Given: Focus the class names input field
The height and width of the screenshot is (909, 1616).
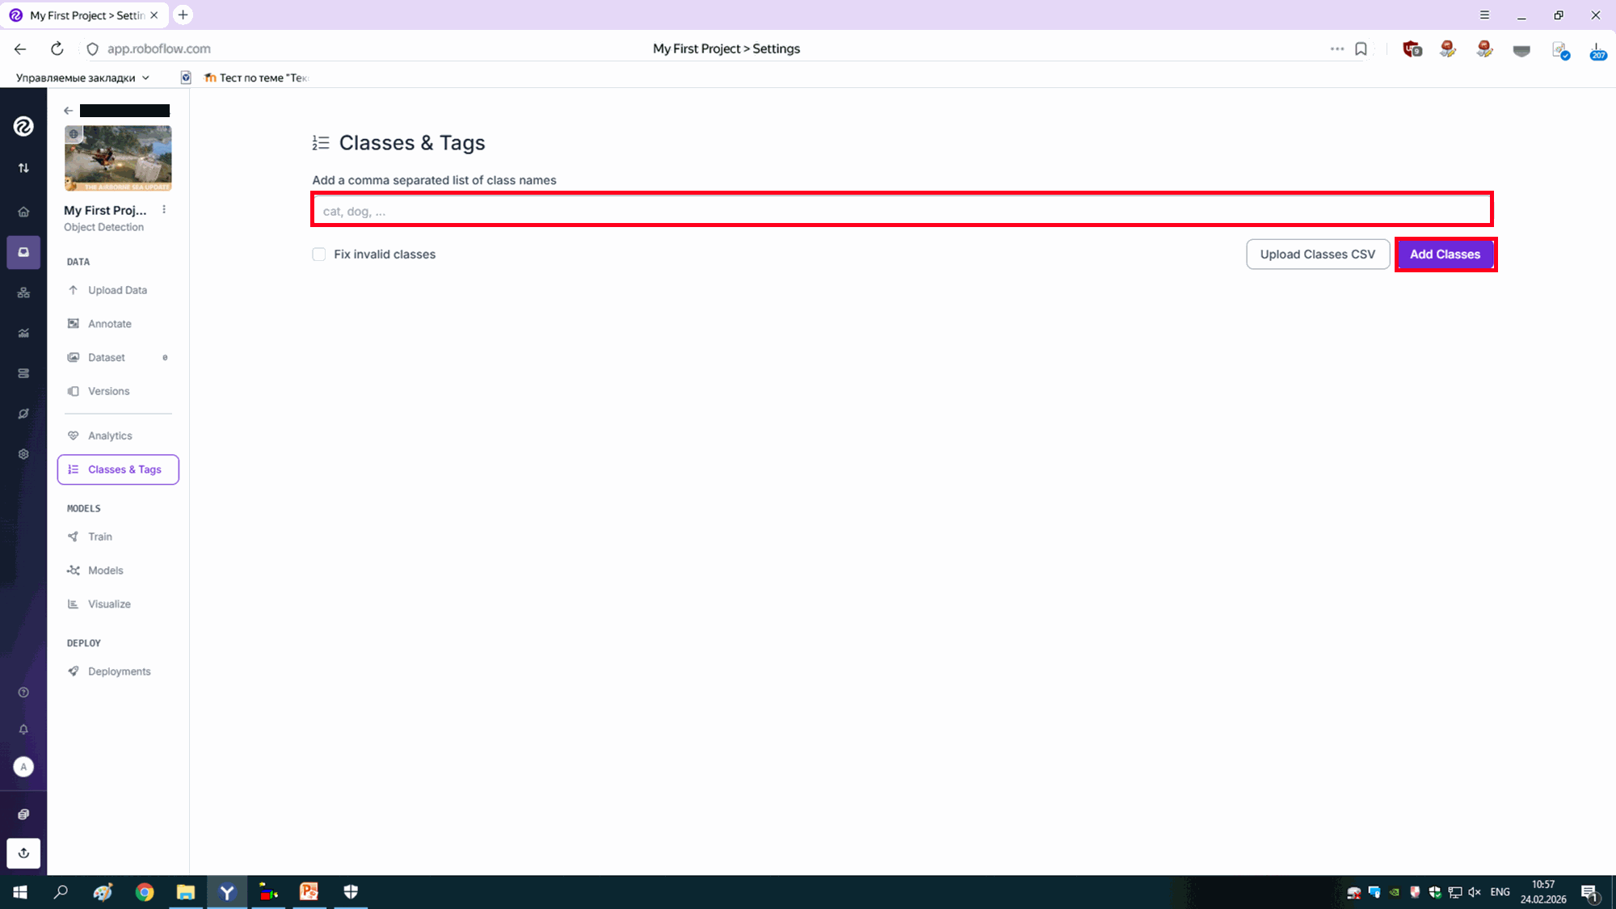Looking at the screenshot, I should (902, 210).
